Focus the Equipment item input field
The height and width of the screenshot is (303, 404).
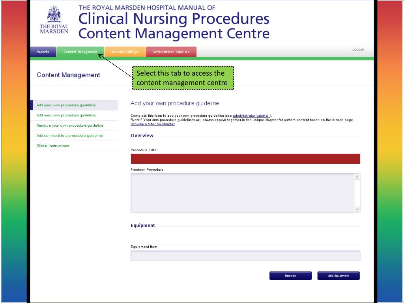tap(245, 256)
